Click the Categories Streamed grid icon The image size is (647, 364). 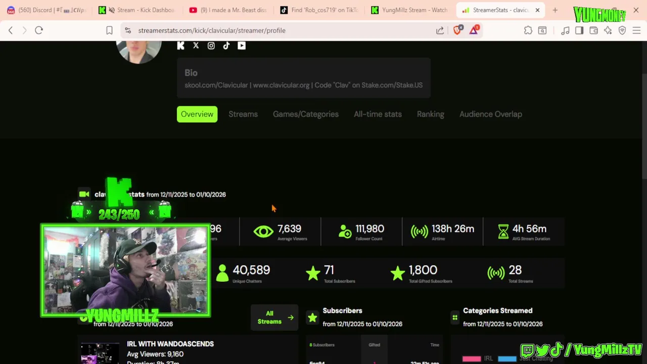455,317
